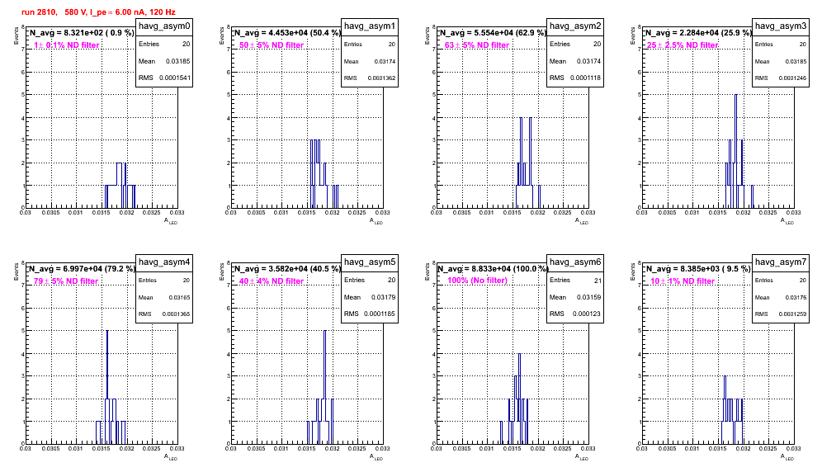Click the N_avg = 4.453e+04 label
This screenshot has width=822, height=472.
point(286,32)
